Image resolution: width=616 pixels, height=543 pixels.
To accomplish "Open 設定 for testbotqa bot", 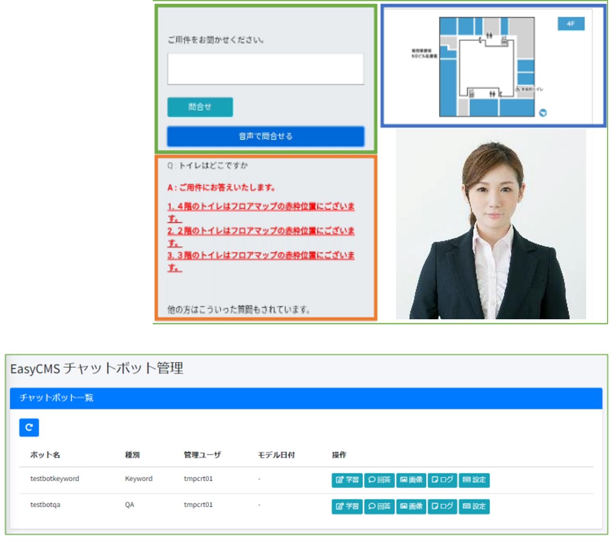I will (474, 506).
